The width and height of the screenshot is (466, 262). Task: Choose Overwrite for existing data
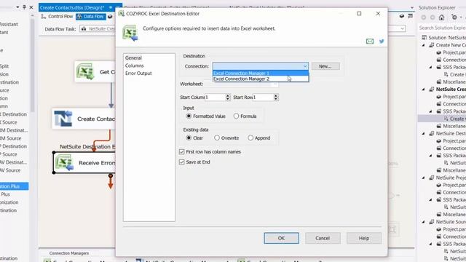(x=217, y=138)
